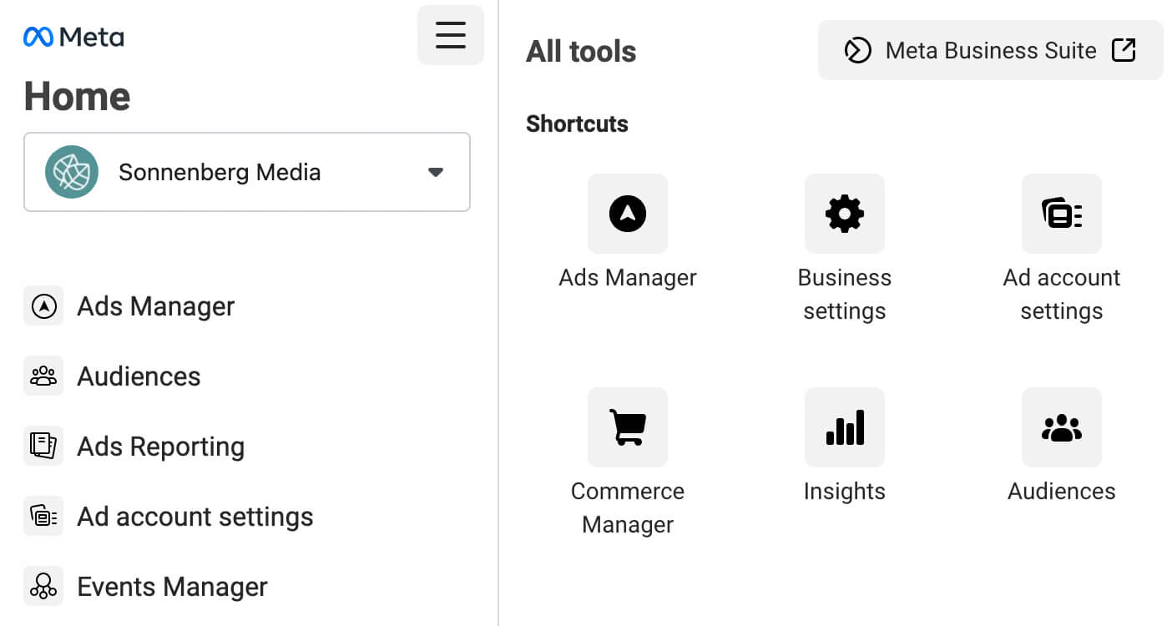Viewport: 1172px width, 626px height.
Task: Click the Audiences people shortcut icon
Action: click(x=1061, y=427)
